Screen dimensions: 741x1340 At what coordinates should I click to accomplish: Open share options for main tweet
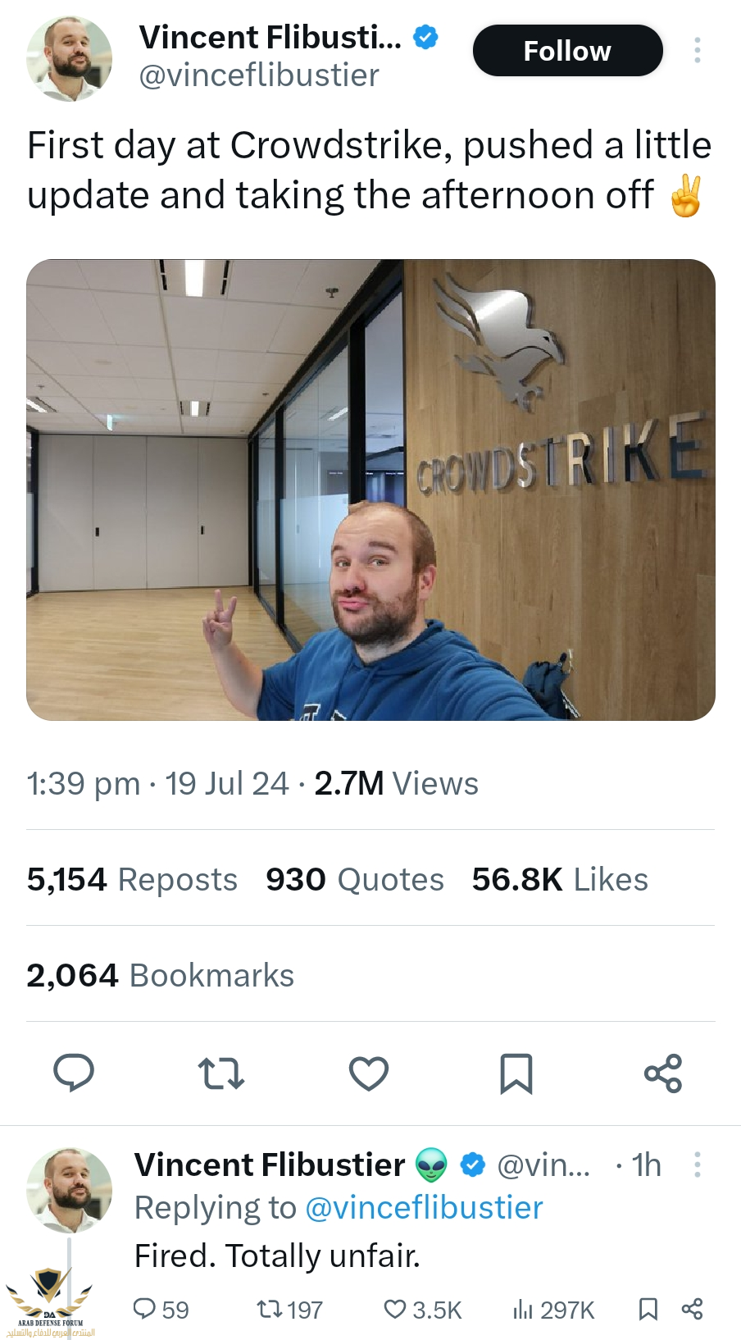(663, 1073)
